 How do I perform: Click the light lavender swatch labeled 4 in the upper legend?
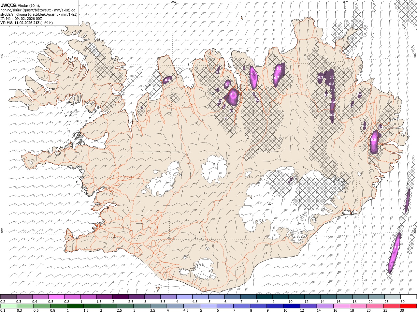coord(184,297)
